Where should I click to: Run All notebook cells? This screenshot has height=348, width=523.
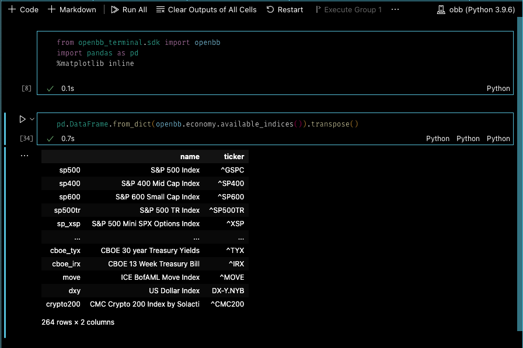129,10
